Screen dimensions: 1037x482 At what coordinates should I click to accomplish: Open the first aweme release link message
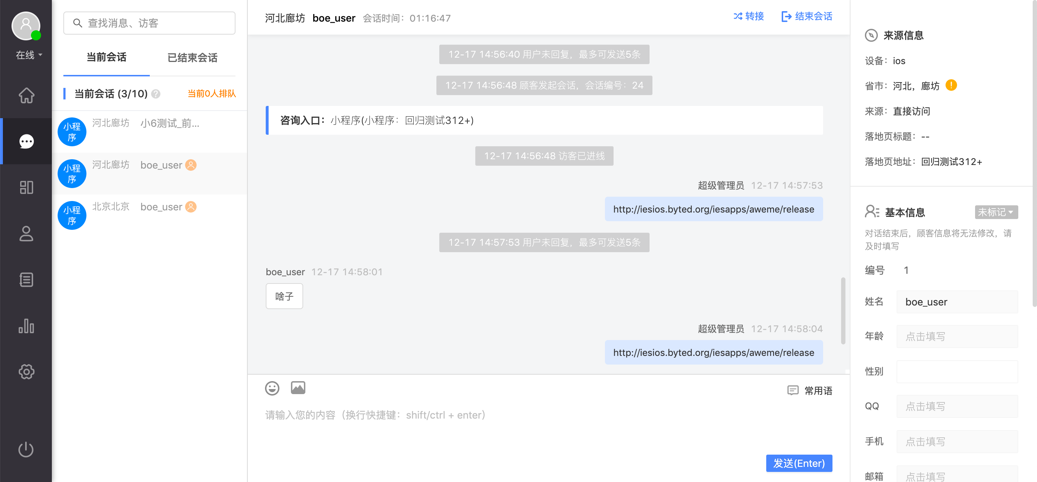coord(713,209)
